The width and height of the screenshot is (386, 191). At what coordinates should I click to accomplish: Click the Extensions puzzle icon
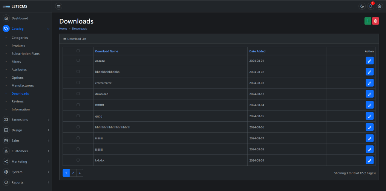[6, 120]
